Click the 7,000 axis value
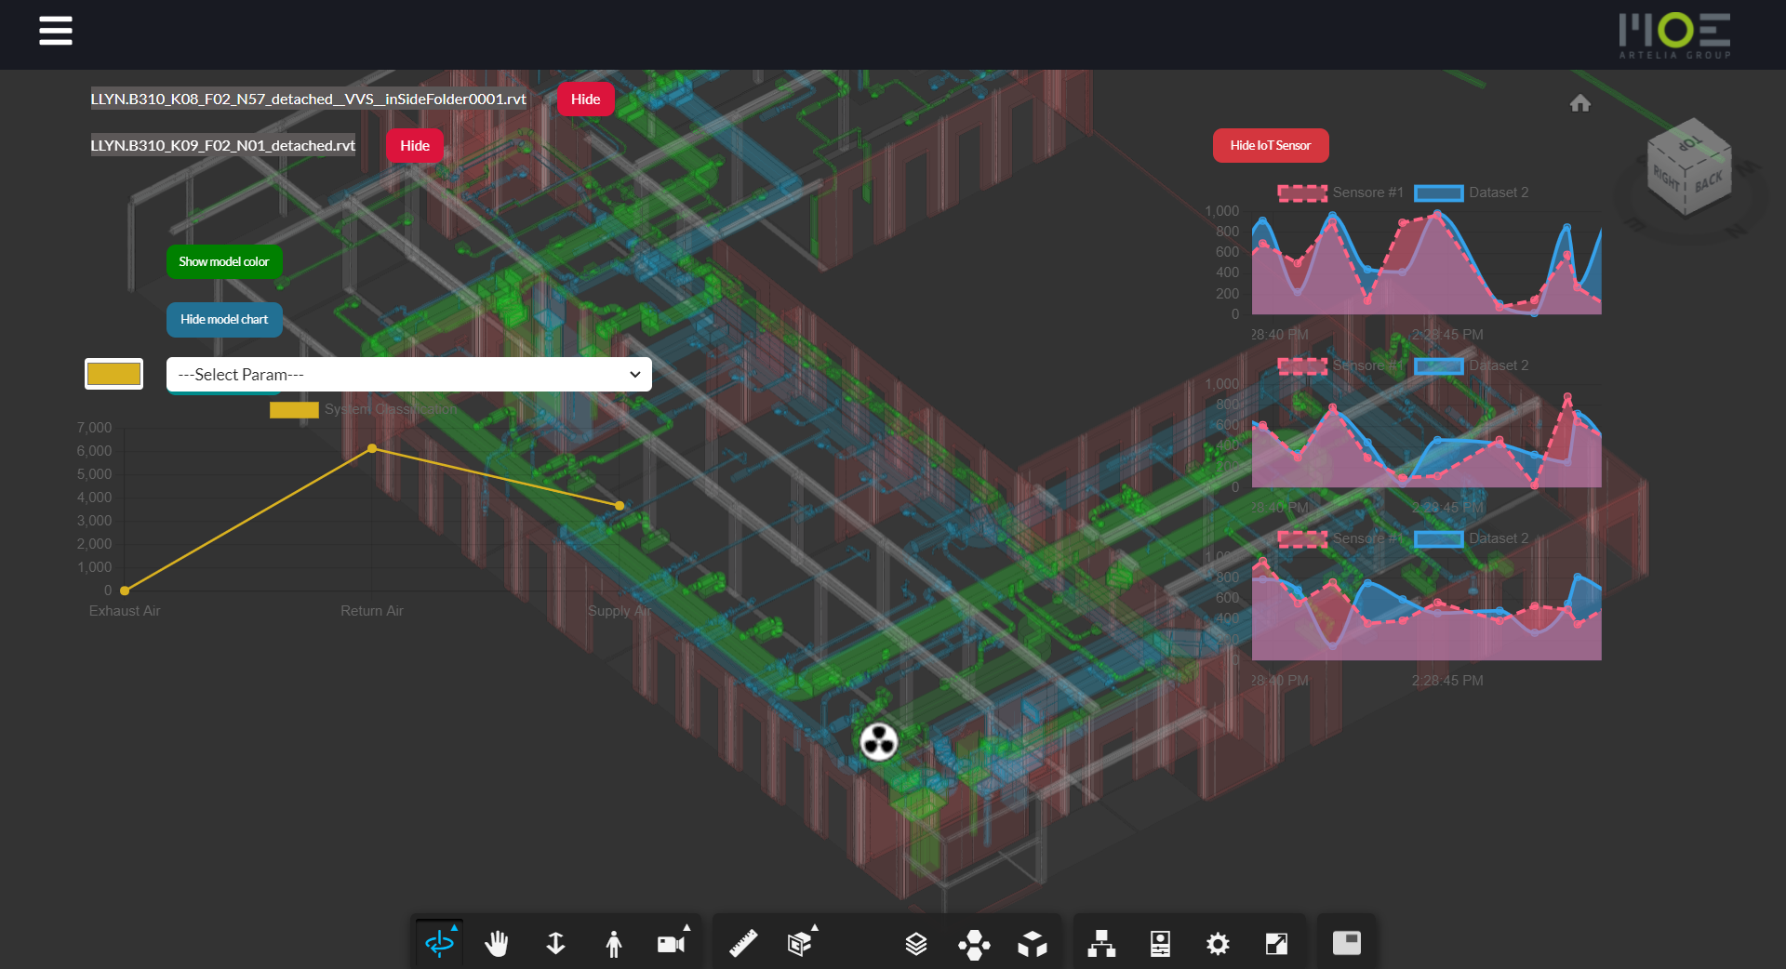 pos(94,428)
